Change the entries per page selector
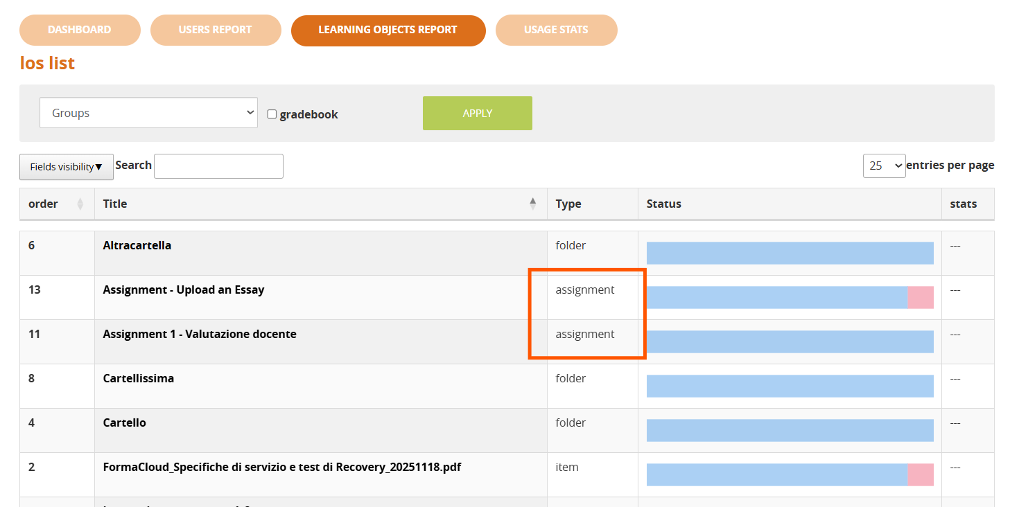The width and height of the screenshot is (1010, 507). (884, 166)
